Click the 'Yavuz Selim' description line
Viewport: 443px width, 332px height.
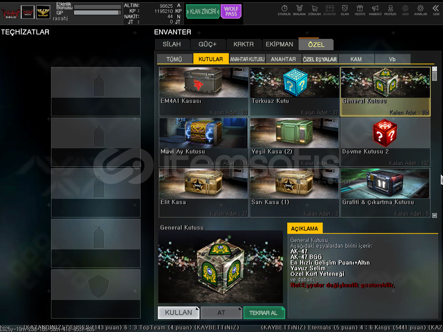308,268
